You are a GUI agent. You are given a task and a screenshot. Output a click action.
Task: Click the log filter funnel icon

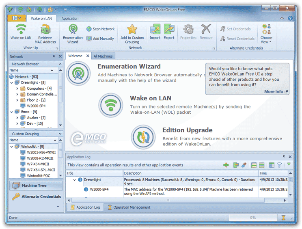pyautogui.click(x=279, y=165)
